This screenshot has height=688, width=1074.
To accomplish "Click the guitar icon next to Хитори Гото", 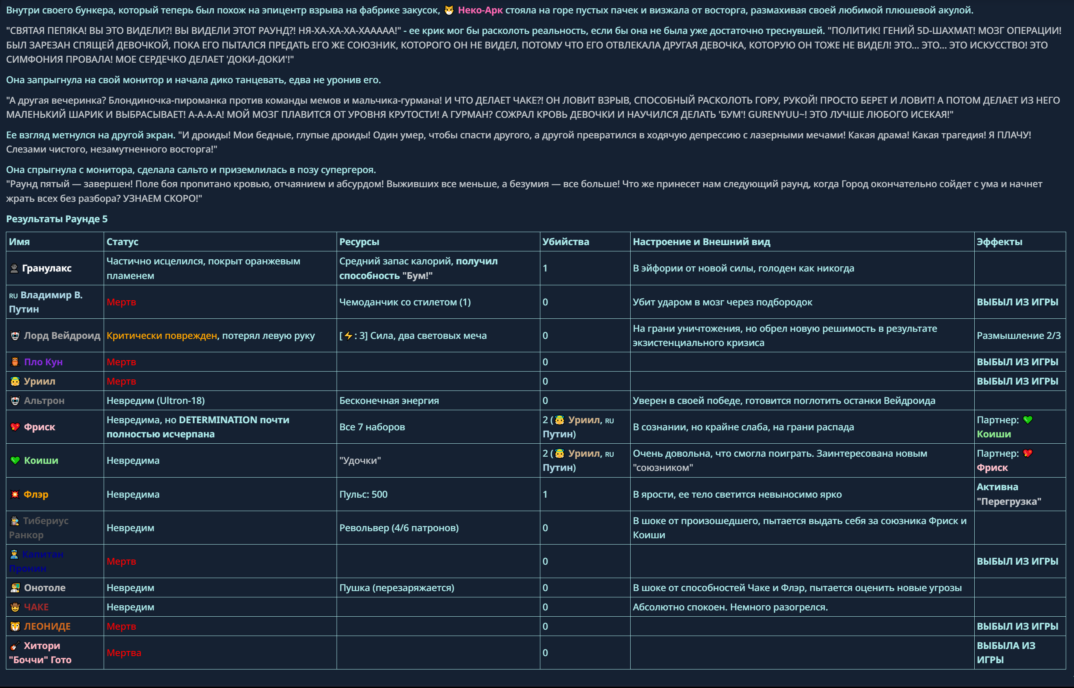I will (x=15, y=645).
